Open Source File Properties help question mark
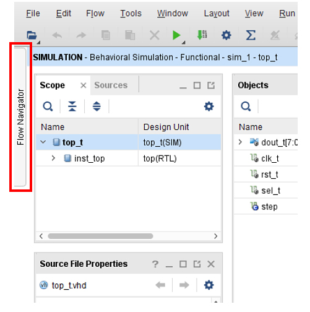This screenshot has width=310, height=312. pyautogui.click(x=155, y=264)
